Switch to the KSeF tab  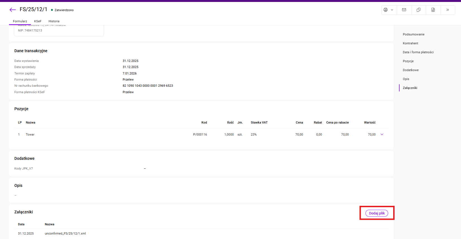(x=38, y=21)
